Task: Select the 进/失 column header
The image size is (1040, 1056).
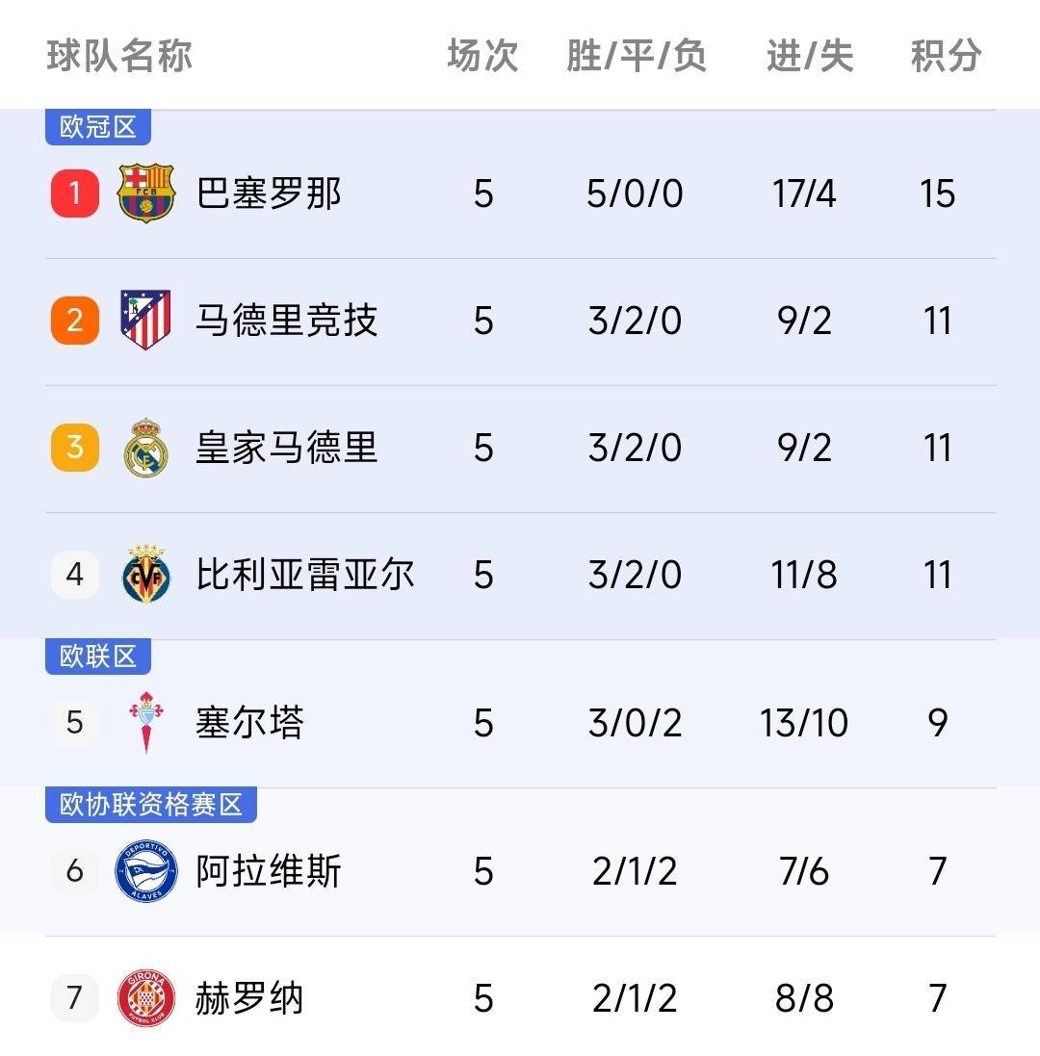Action: (810, 55)
